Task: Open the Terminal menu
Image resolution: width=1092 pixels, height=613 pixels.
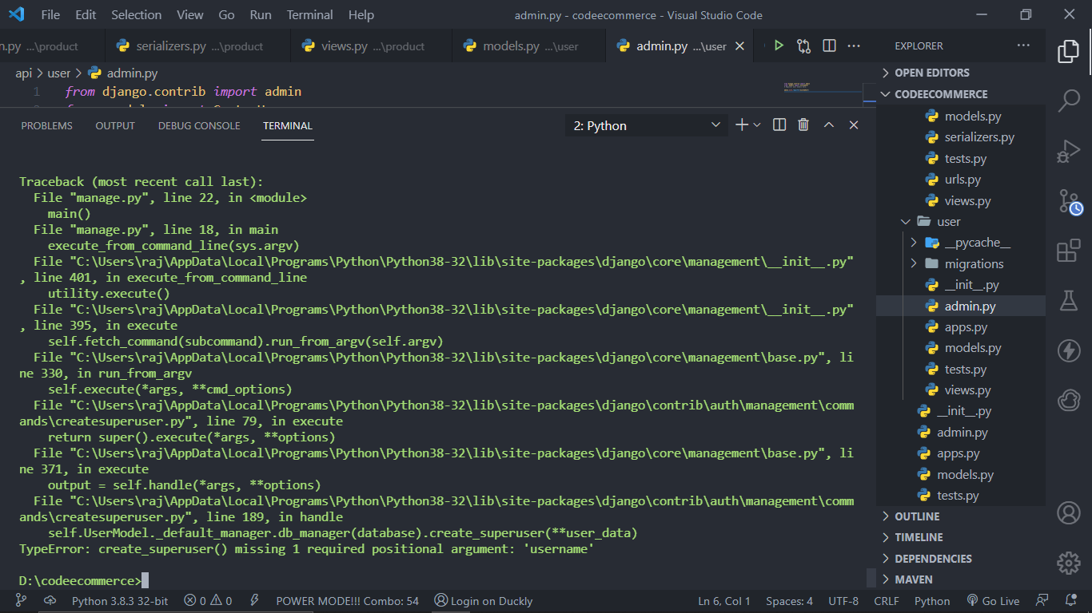Action: pyautogui.click(x=310, y=14)
